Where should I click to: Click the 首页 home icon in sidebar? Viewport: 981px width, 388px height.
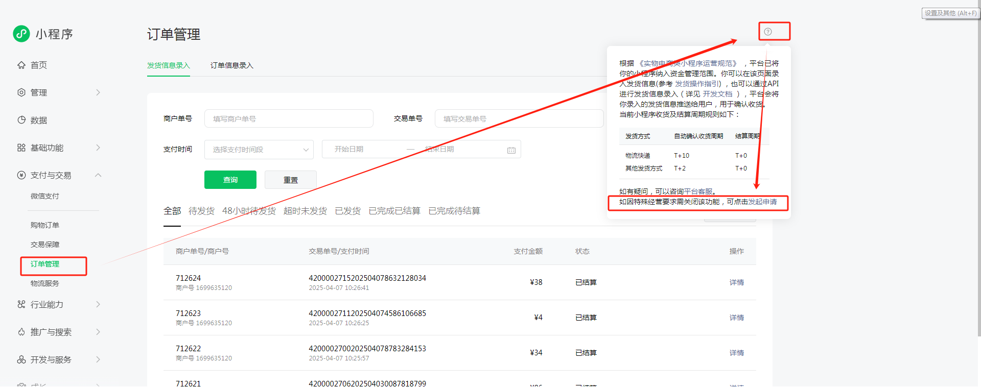21,65
